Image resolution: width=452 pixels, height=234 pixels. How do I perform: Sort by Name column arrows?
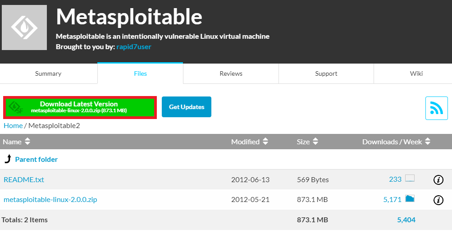[x=27, y=142]
